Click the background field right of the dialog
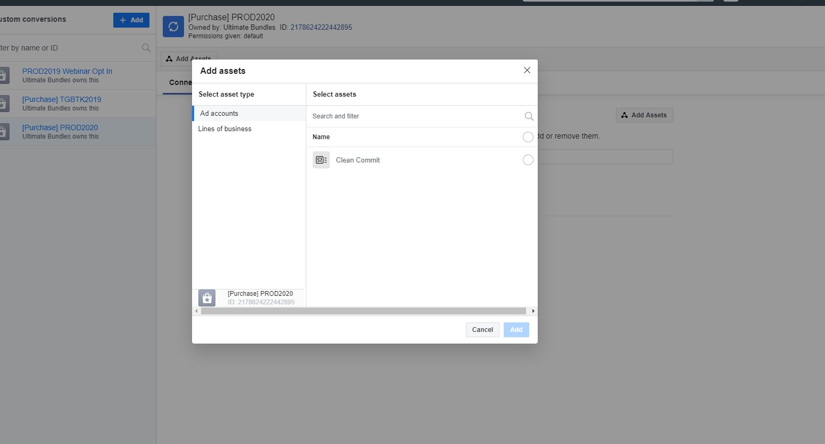825x444 pixels. point(605,157)
